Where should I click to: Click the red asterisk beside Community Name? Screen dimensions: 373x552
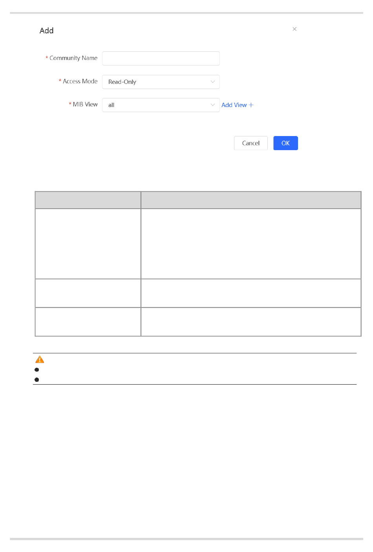coord(47,58)
